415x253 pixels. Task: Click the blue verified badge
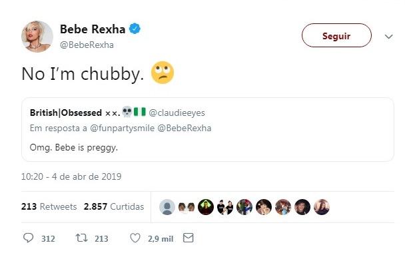(135, 29)
